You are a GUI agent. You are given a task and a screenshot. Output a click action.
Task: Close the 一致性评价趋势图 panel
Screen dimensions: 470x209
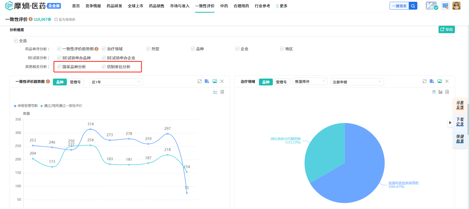coord(222,81)
